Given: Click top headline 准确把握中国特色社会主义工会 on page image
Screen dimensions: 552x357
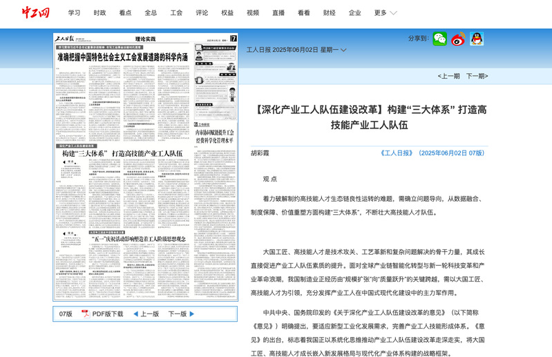Looking at the screenshot, I should tap(122, 57).
